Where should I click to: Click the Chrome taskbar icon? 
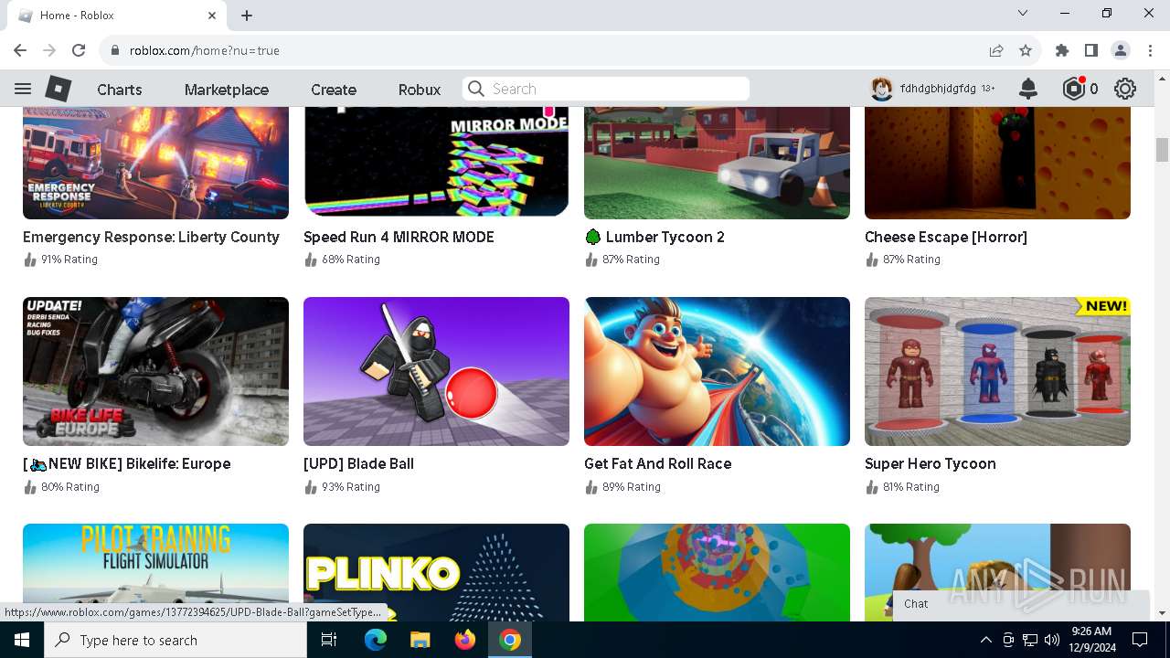point(510,640)
